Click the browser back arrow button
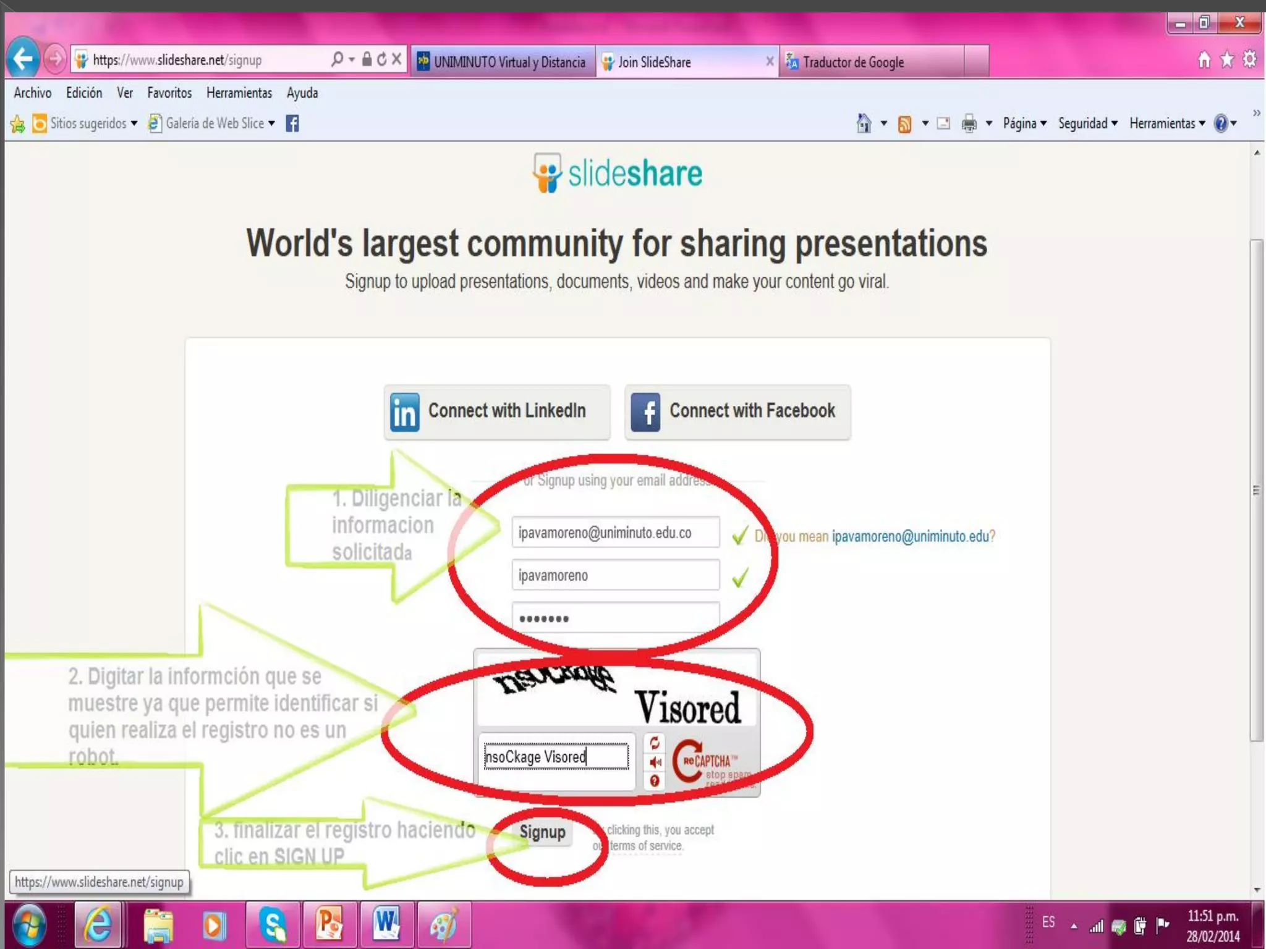Image resolution: width=1266 pixels, height=949 pixels. click(x=23, y=59)
